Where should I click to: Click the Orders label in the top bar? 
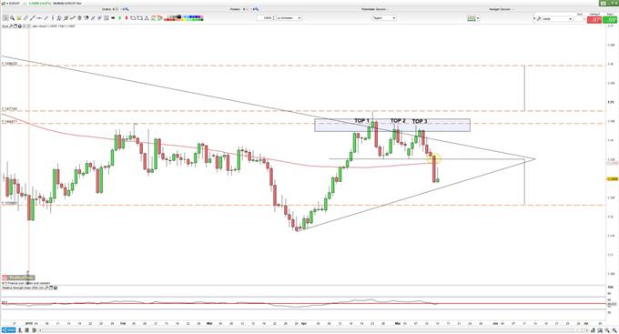click(x=107, y=9)
